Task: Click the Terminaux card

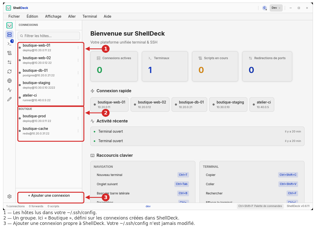Action: coord(165,66)
